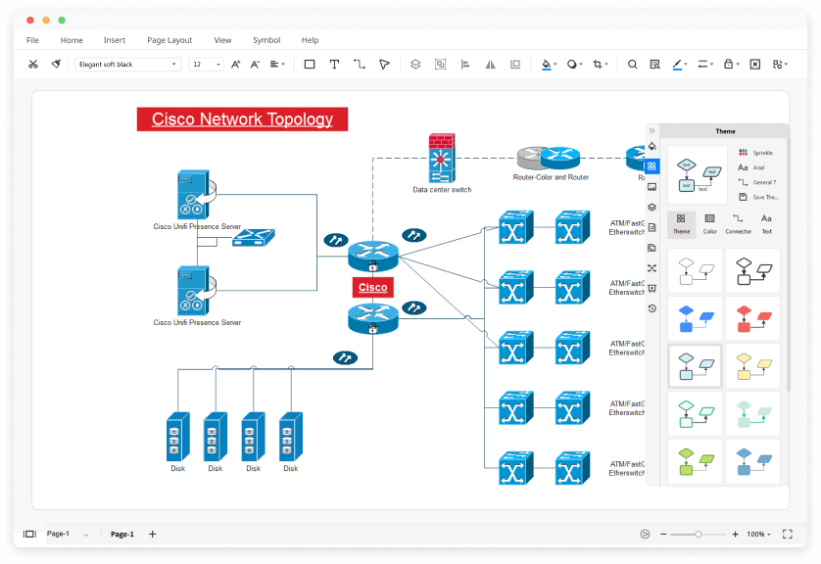Select the Data center switch shape
This screenshot has width=821, height=564.
pyautogui.click(x=442, y=158)
